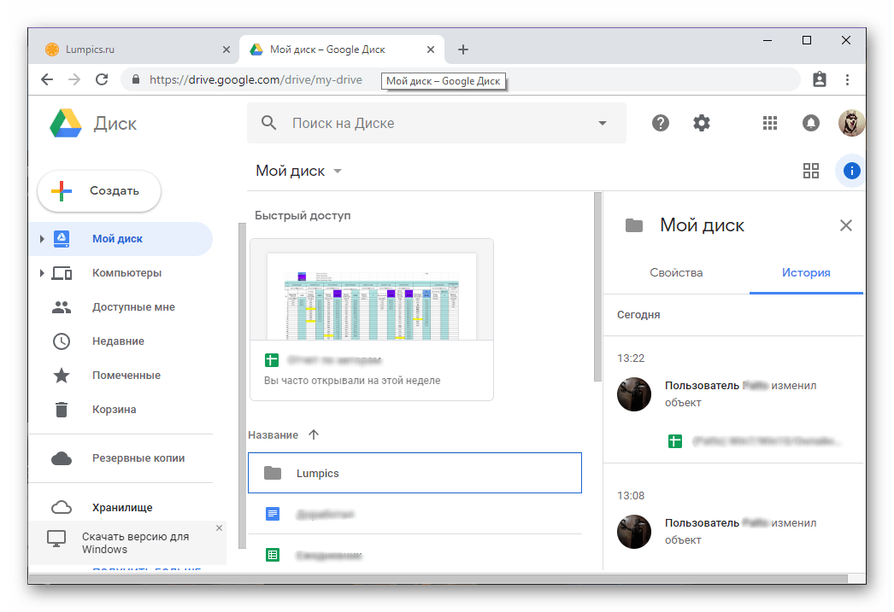
Task: Click the trash can icon beside Корзина
Action: coord(62,410)
